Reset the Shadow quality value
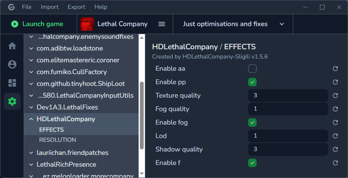Viewport: 348px width, 178px height. click(x=335, y=149)
